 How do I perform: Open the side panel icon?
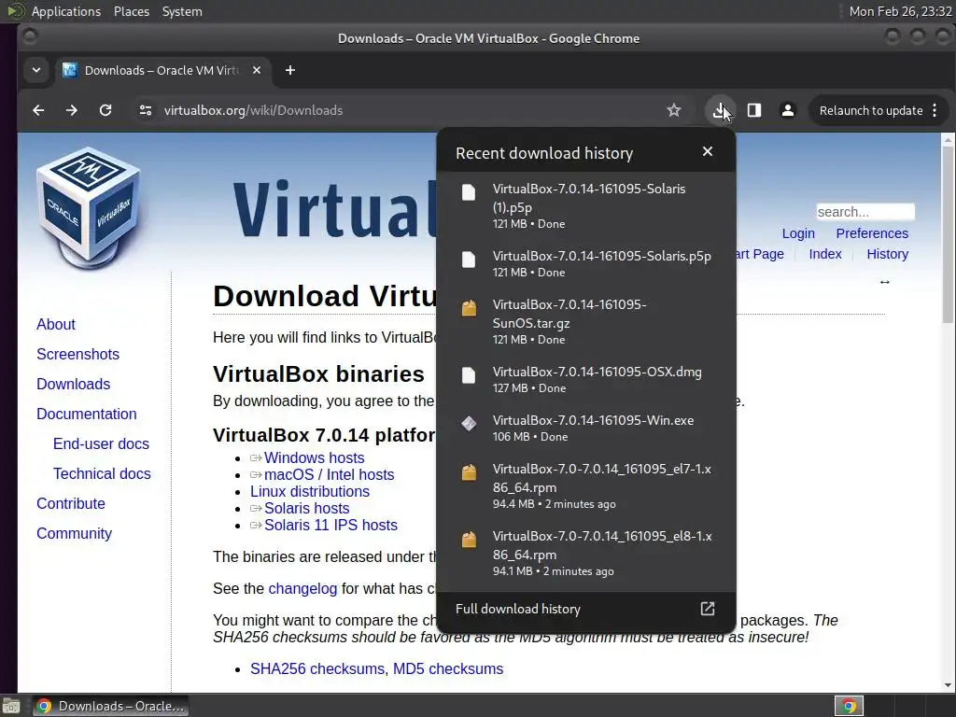pos(754,110)
